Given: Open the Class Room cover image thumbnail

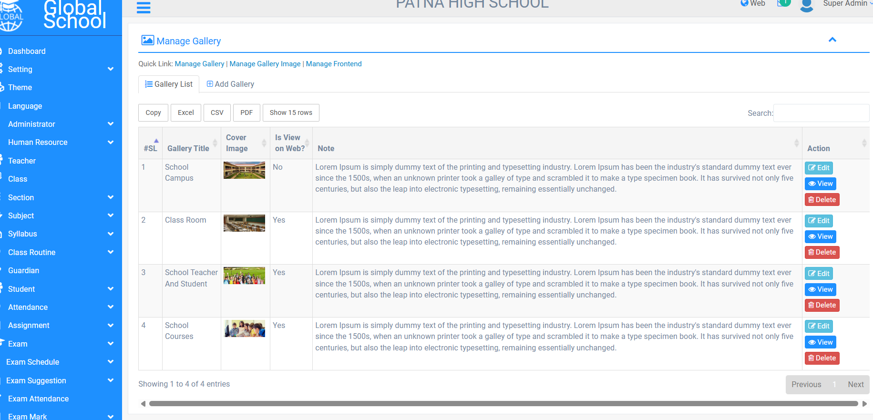Looking at the screenshot, I should click(244, 223).
